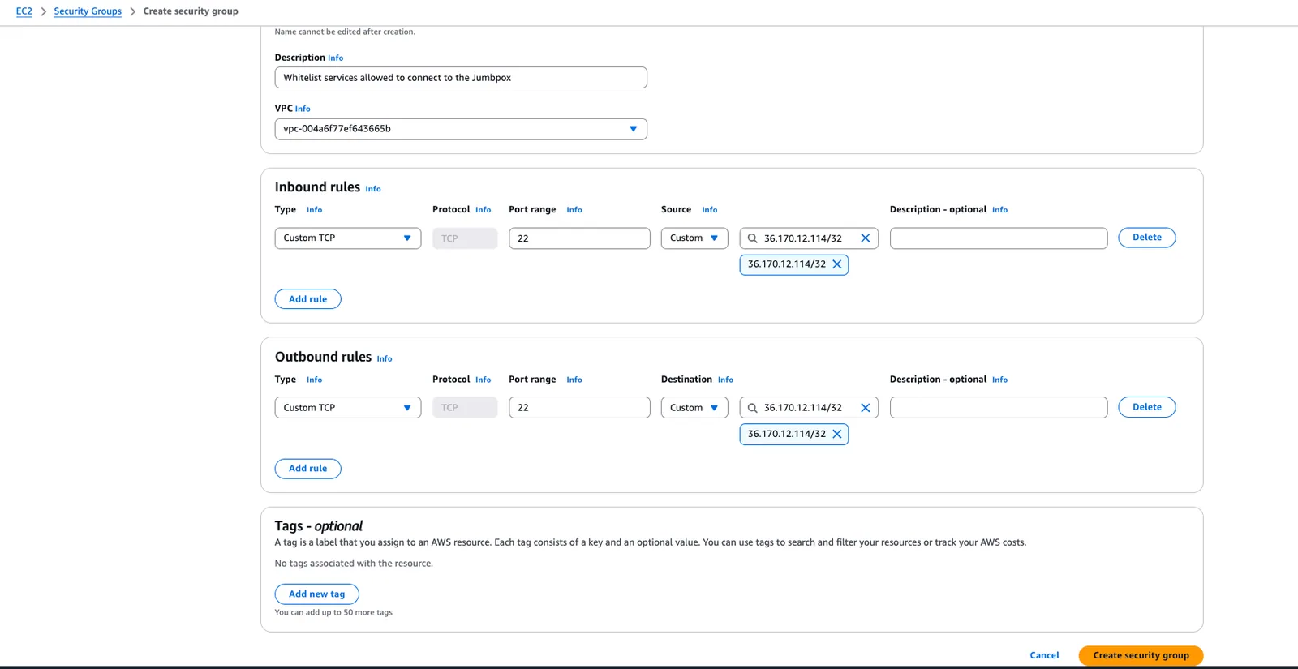This screenshot has width=1298, height=669.
Task: Open the VPC dropdown
Action: click(x=461, y=129)
